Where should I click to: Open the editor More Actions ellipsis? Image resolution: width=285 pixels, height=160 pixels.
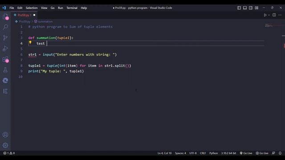click(280, 15)
